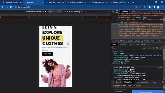Re-enable the height: 21rem checkbox

(113, 63)
